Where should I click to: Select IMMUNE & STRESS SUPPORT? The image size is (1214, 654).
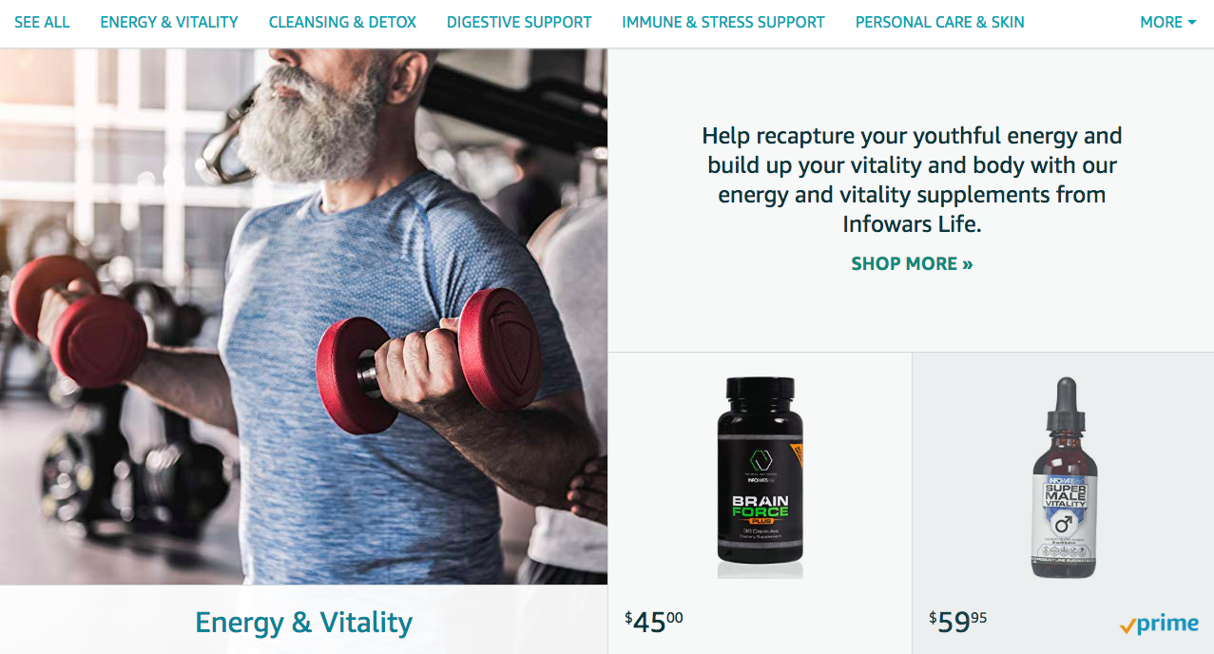(x=723, y=22)
